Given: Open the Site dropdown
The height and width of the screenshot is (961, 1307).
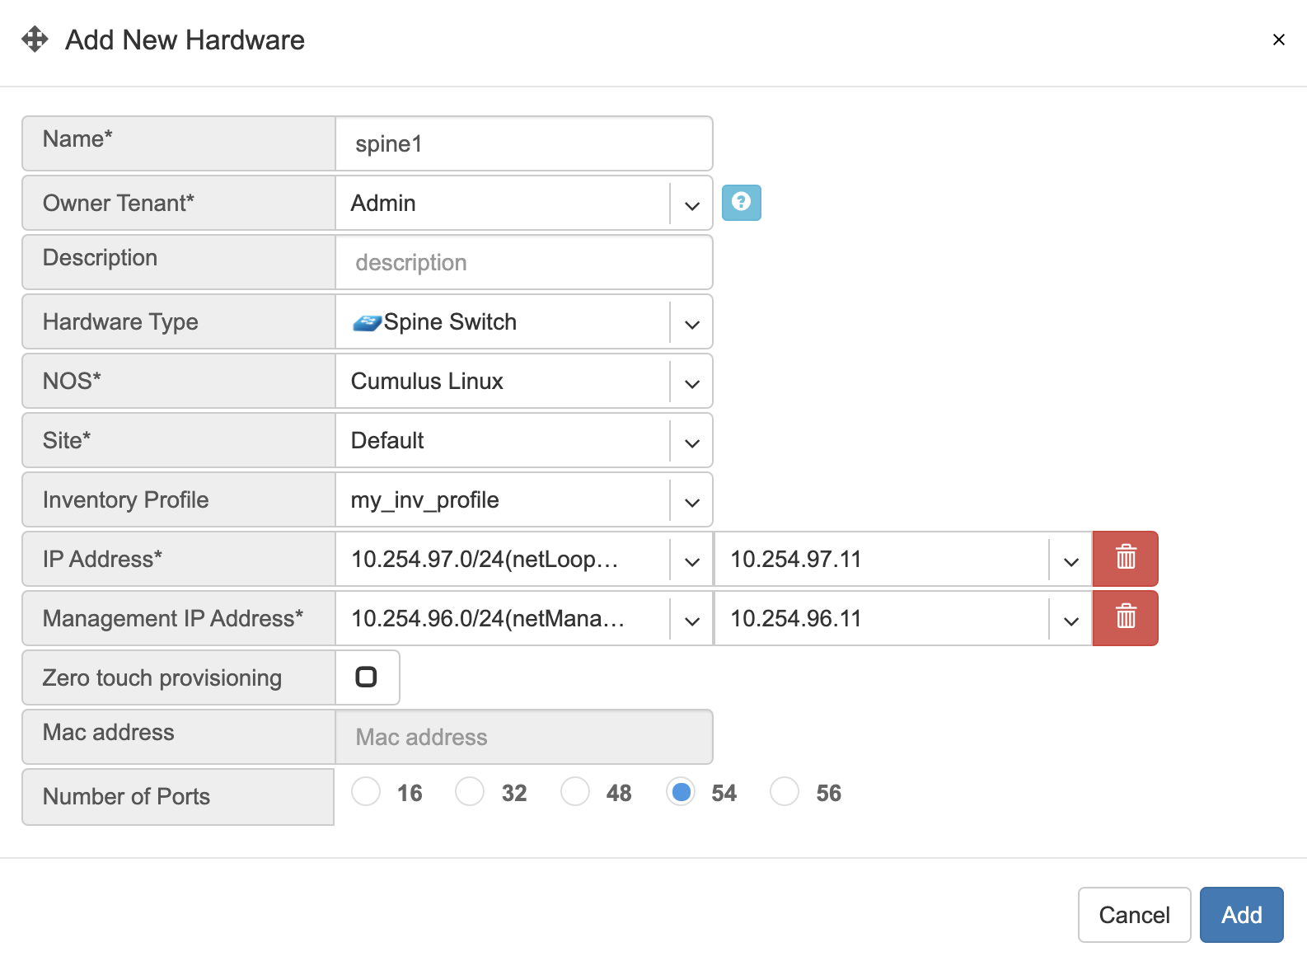Looking at the screenshot, I should [692, 441].
